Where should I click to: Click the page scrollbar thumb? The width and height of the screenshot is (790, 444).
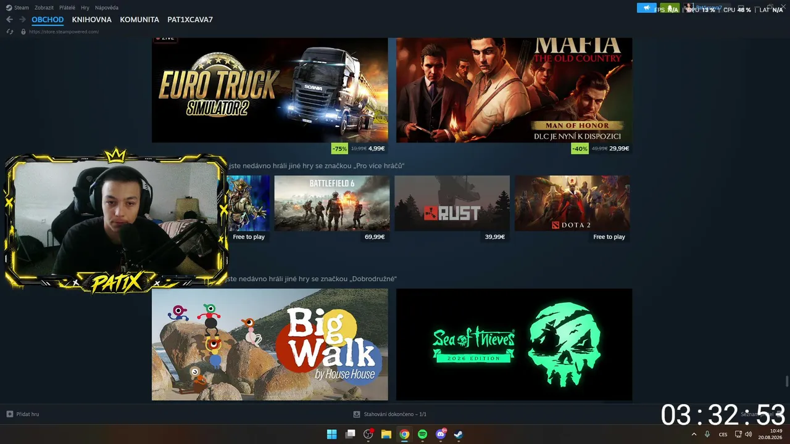(787, 380)
